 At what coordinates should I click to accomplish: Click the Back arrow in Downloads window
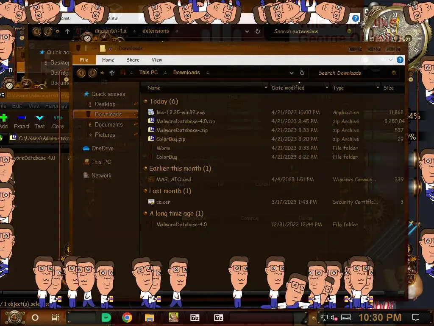coord(81,73)
